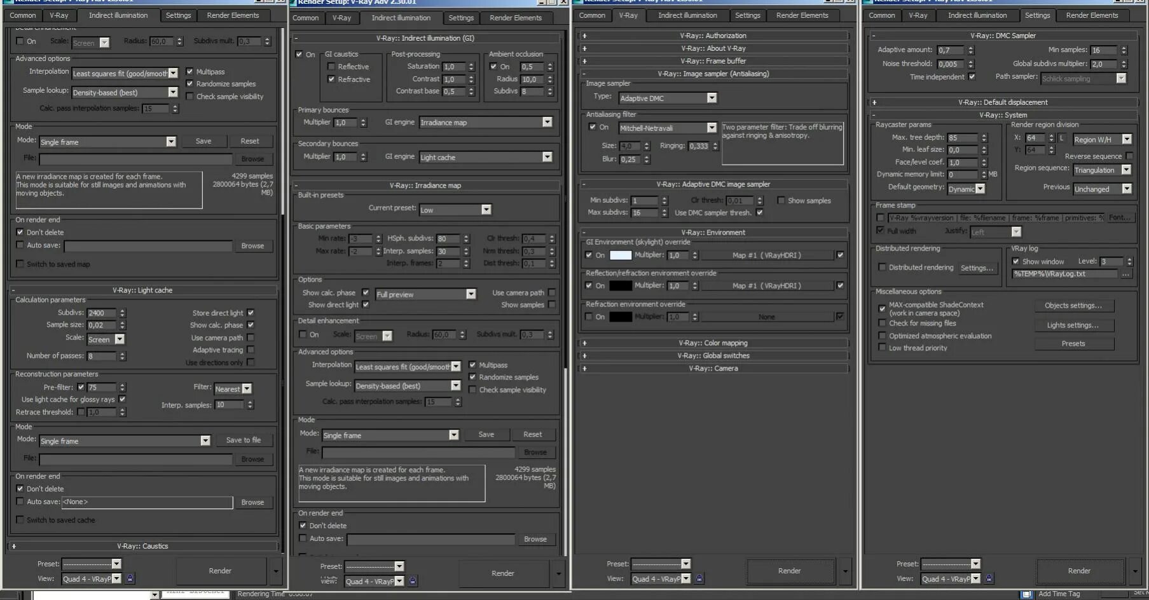This screenshot has width=1149, height=600.
Task: Open the Secondary bounces GI engine dropdown
Action: (x=486, y=157)
